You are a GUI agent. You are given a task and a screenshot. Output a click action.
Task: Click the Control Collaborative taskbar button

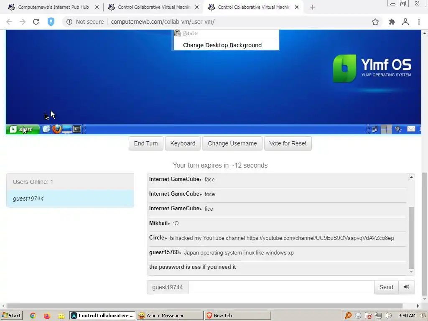click(x=102, y=316)
